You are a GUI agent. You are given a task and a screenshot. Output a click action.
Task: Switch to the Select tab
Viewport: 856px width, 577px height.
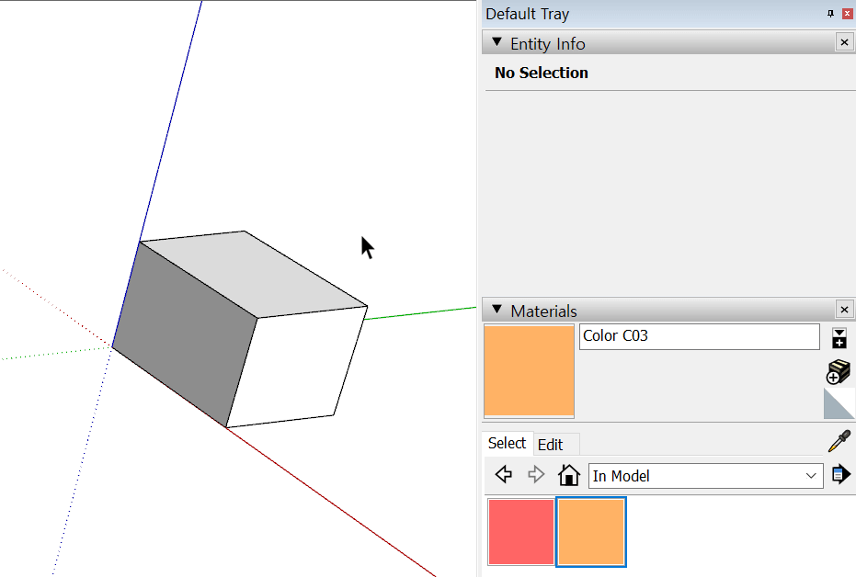tap(508, 444)
